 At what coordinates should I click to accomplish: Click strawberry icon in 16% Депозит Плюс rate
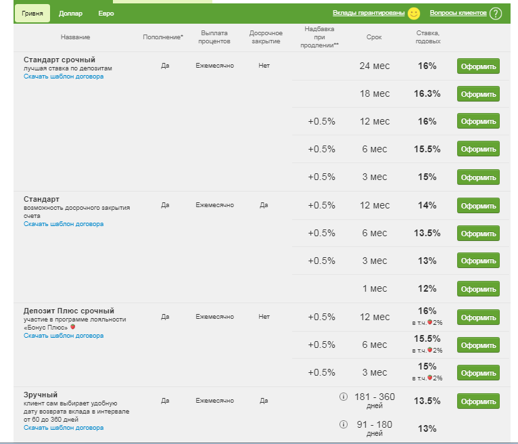coord(430,322)
